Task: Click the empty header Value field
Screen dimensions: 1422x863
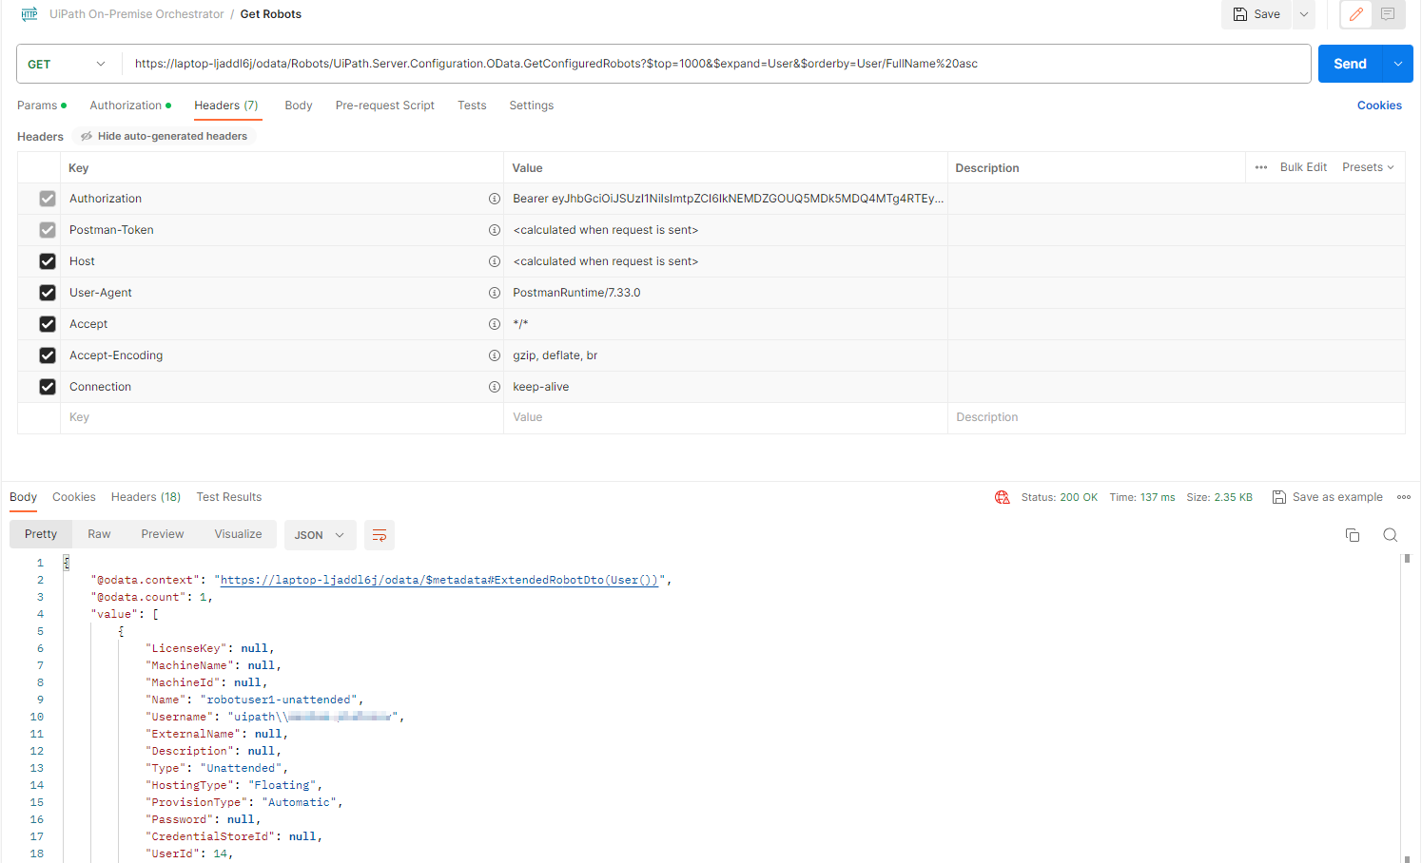Action: pyautogui.click(x=725, y=417)
